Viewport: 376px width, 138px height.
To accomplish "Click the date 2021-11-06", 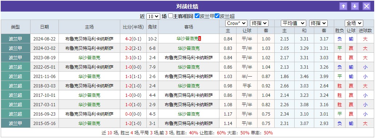I will tap(44, 77).
